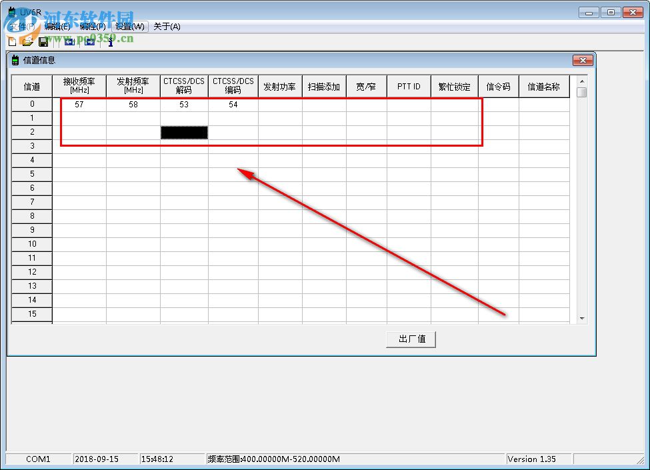Click the down arrow of table scrollbar

pyautogui.click(x=581, y=318)
